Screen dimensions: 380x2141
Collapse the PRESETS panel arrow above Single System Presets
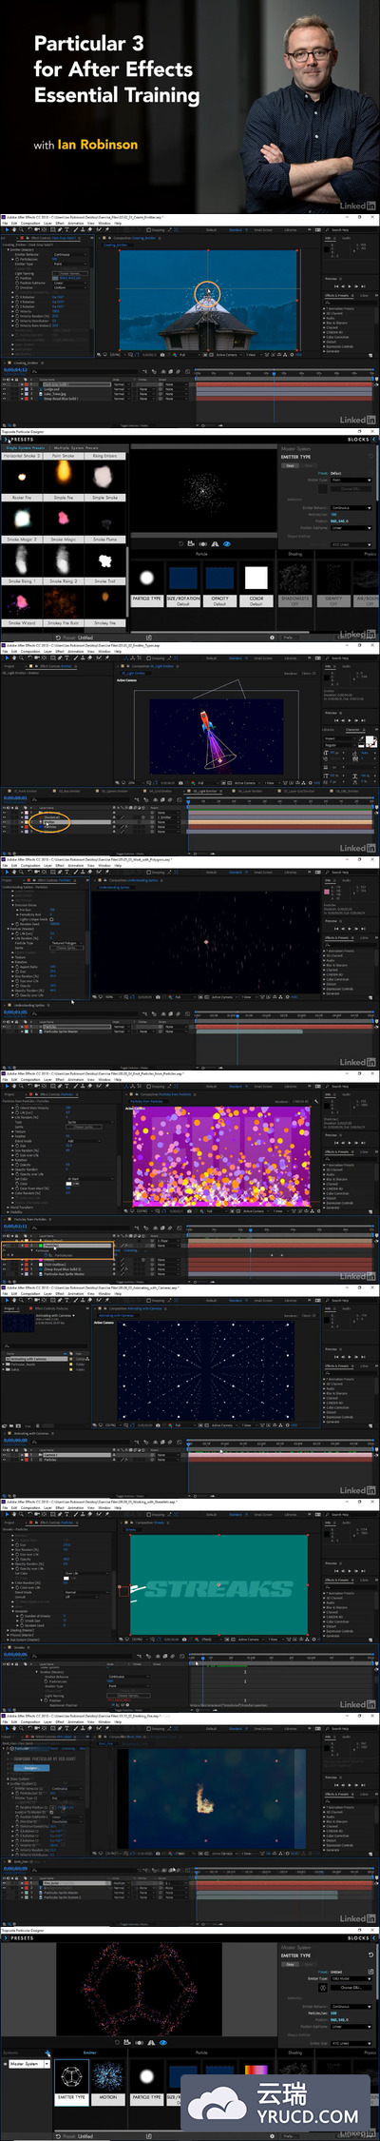click(5, 440)
